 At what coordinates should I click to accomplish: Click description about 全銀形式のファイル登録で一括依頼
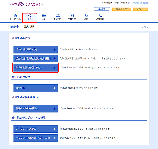point(93,58)
